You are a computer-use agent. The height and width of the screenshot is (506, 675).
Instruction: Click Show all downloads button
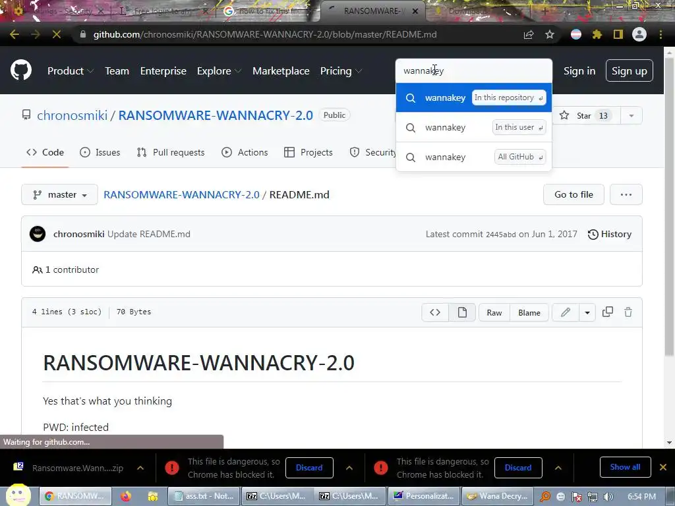pyautogui.click(x=625, y=467)
